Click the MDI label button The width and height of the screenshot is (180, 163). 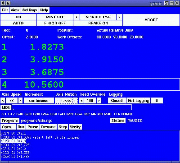tap(6, 107)
